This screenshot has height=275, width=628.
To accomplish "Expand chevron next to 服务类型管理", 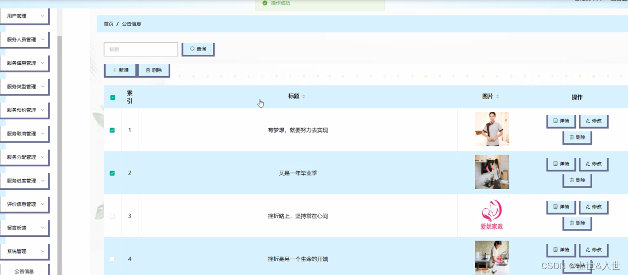I will click(x=43, y=87).
